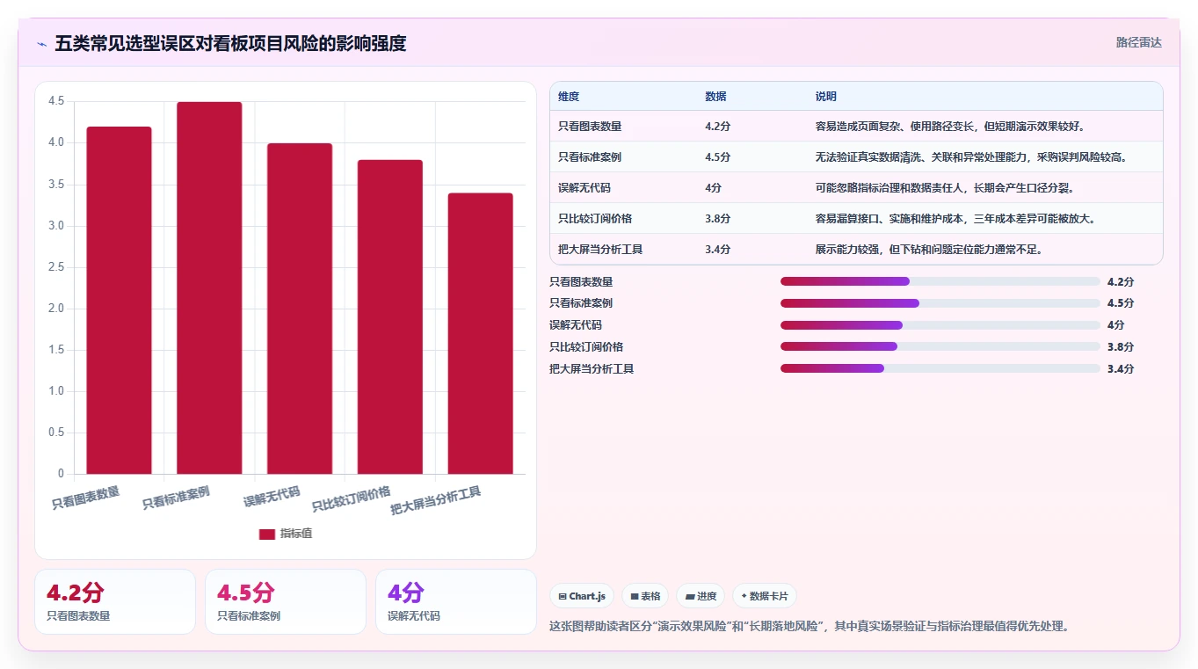The height and width of the screenshot is (669, 1198).
Task: Click the 把大屏当分析工具 progress bar
Action: coord(940,368)
